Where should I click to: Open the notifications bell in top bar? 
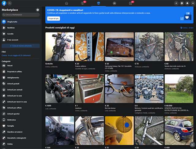pos(187,3)
